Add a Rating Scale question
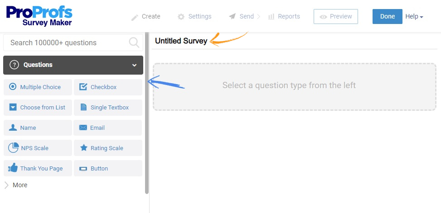 (108, 148)
